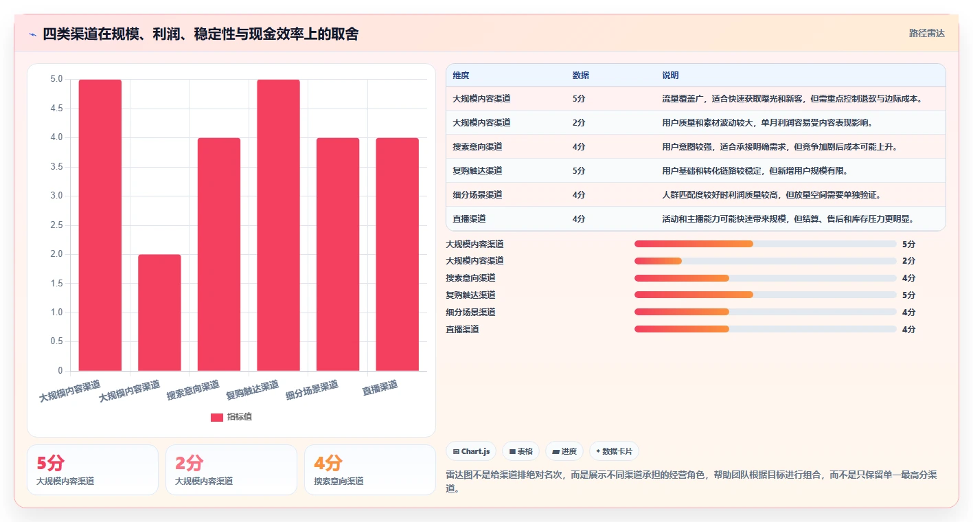Click x-axis label 复购触达渠道
The width and height of the screenshot is (973, 522).
click(252, 390)
